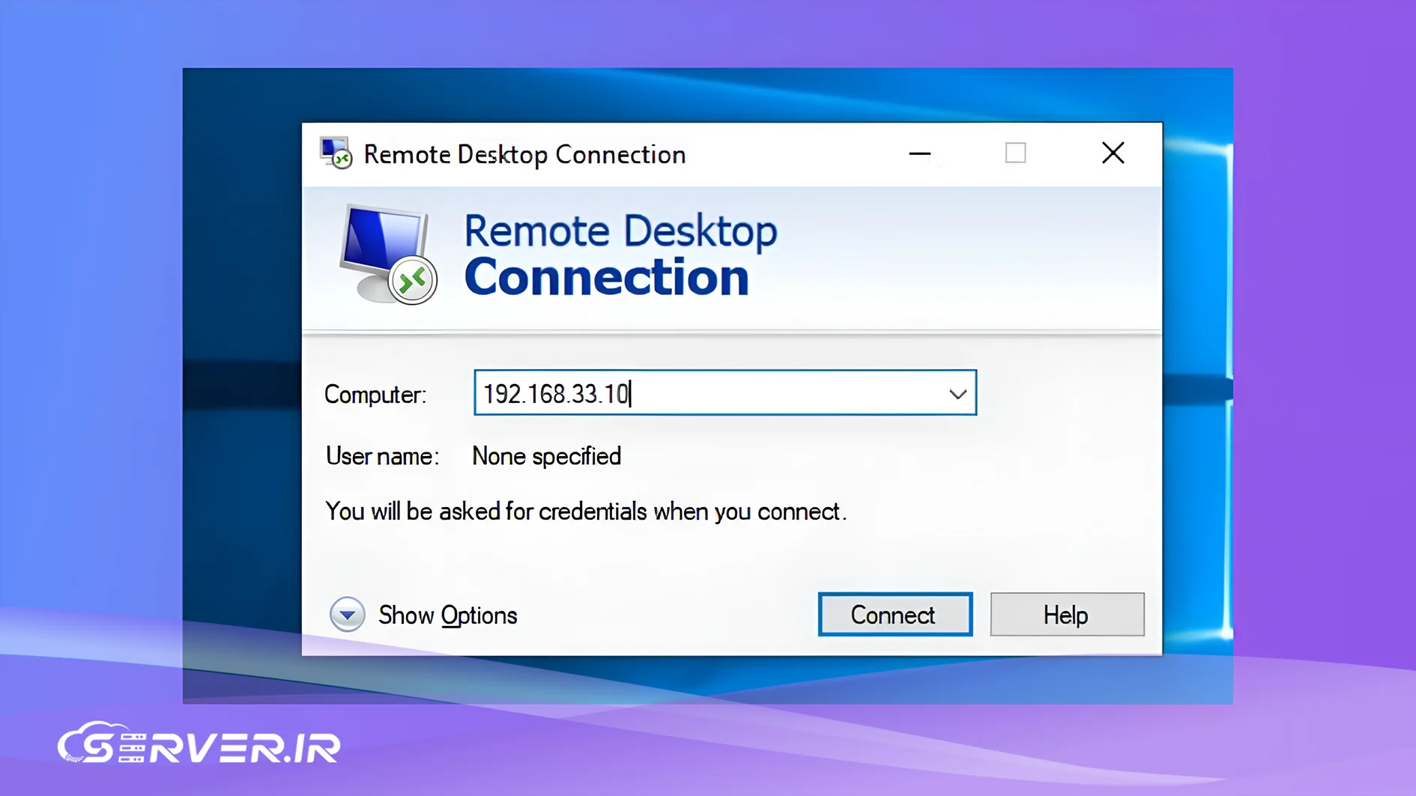Click the maximize icon in the title bar
1416x796 pixels.
pyautogui.click(x=1015, y=153)
